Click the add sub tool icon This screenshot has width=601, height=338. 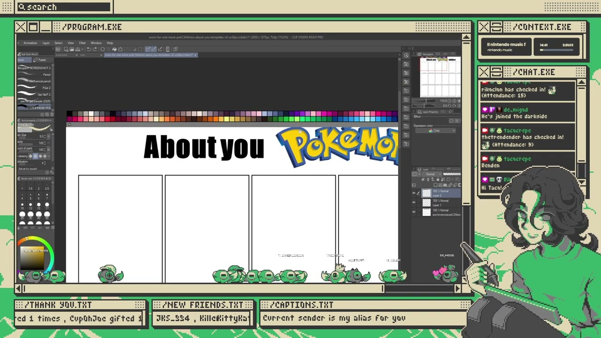(42, 114)
